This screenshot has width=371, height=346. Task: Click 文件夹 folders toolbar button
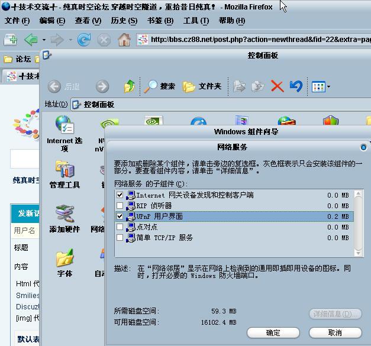pos(202,86)
